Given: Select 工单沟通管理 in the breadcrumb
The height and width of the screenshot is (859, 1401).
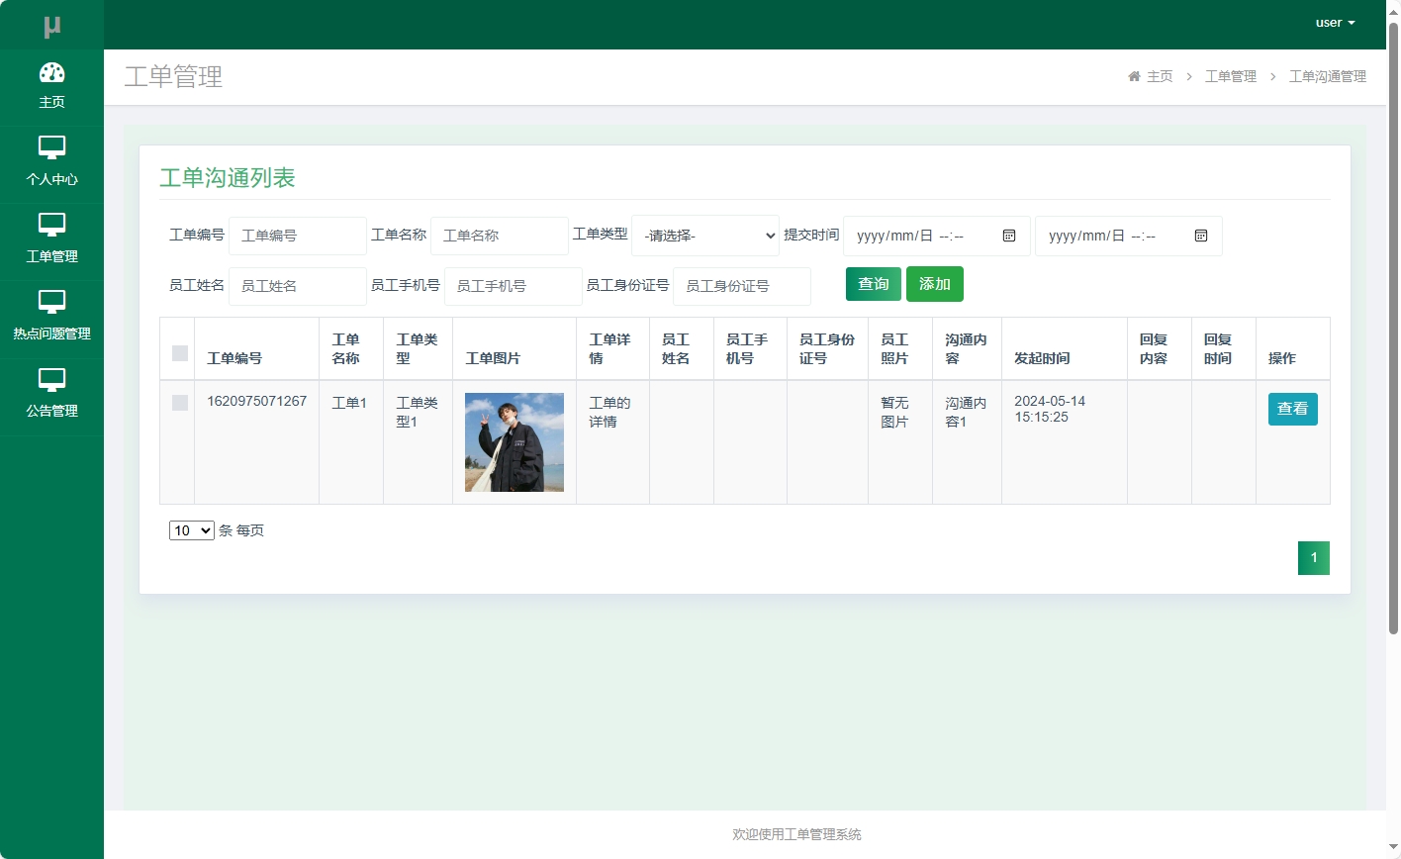Looking at the screenshot, I should (x=1327, y=76).
